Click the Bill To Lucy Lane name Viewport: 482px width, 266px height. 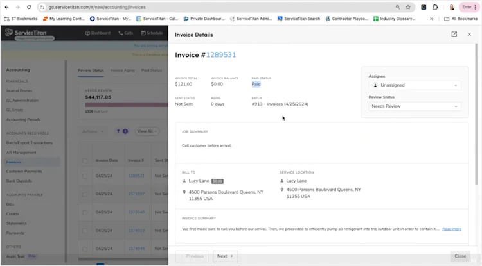pyautogui.click(x=199, y=181)
